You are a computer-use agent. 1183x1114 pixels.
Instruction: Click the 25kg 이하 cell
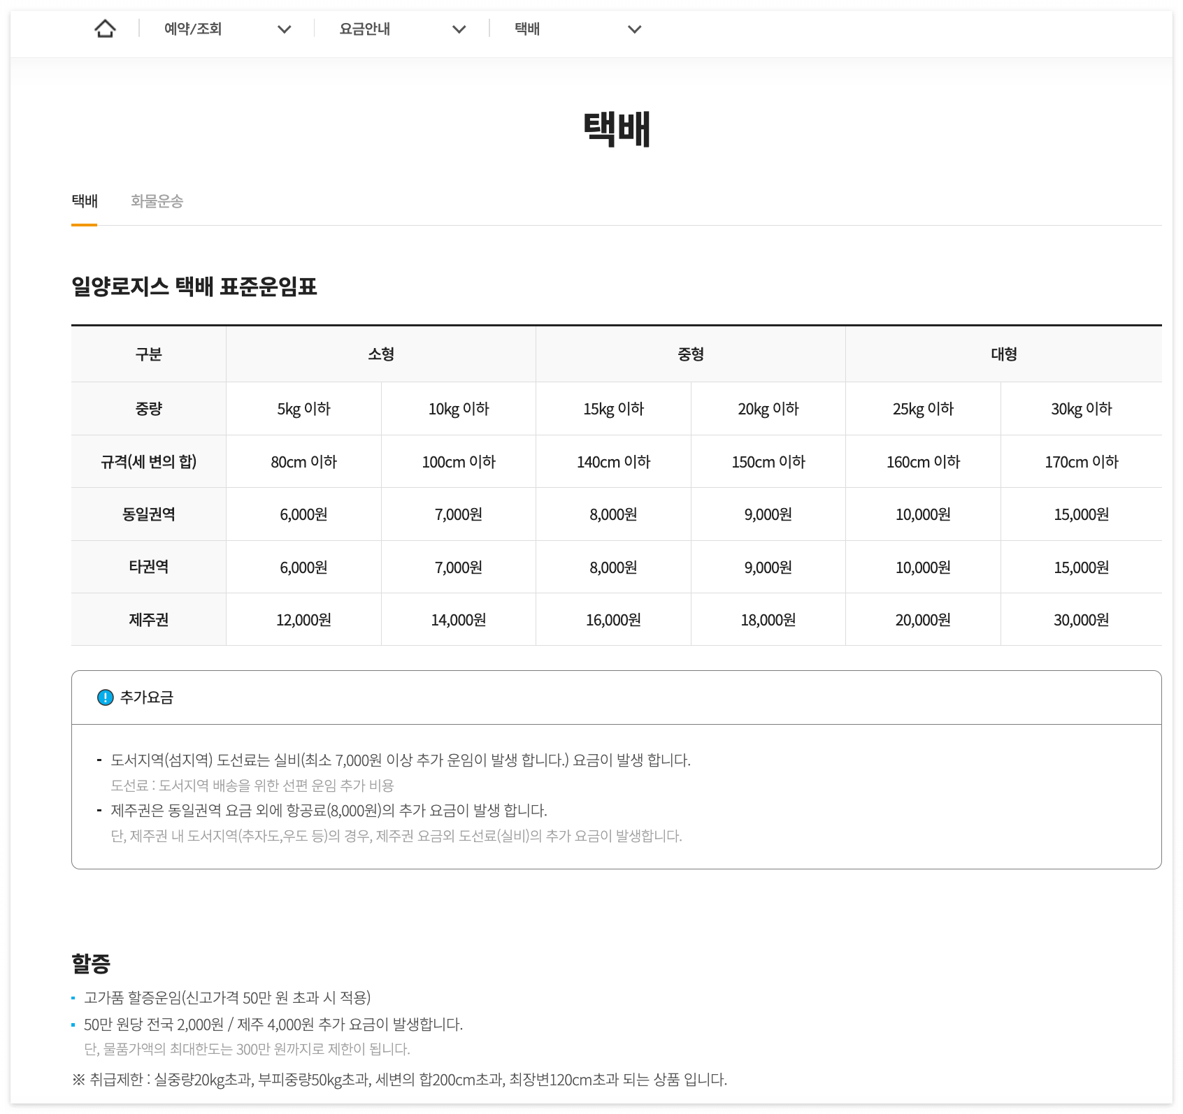coord(923,409)
